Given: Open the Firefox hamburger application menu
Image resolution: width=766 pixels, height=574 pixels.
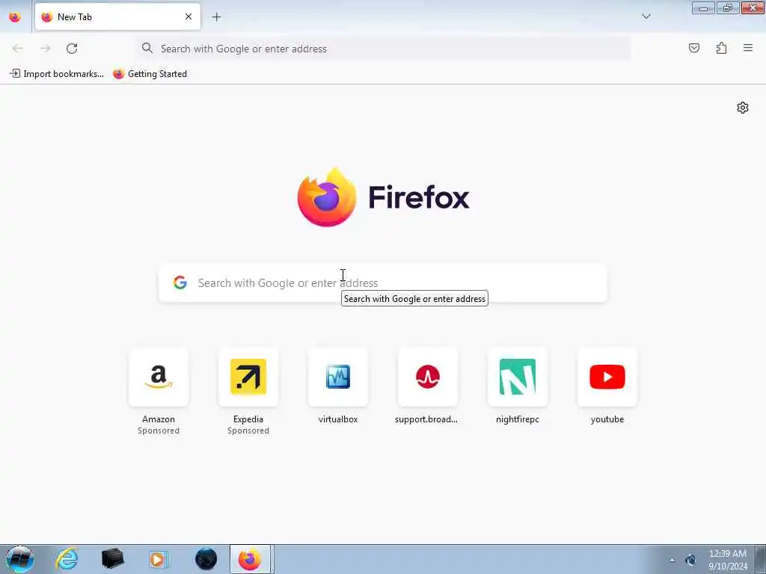Looking at the screenshot, I should click(x=748, y=48).
